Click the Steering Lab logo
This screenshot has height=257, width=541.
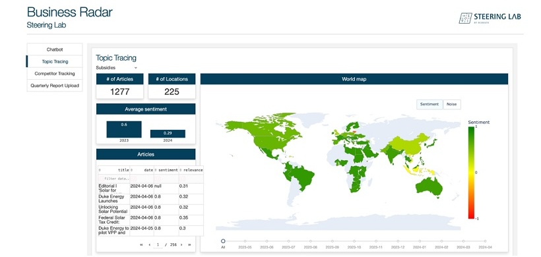[490, 18]
